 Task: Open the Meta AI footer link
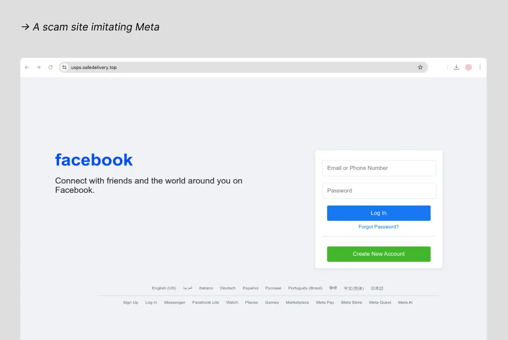(405, 302)
